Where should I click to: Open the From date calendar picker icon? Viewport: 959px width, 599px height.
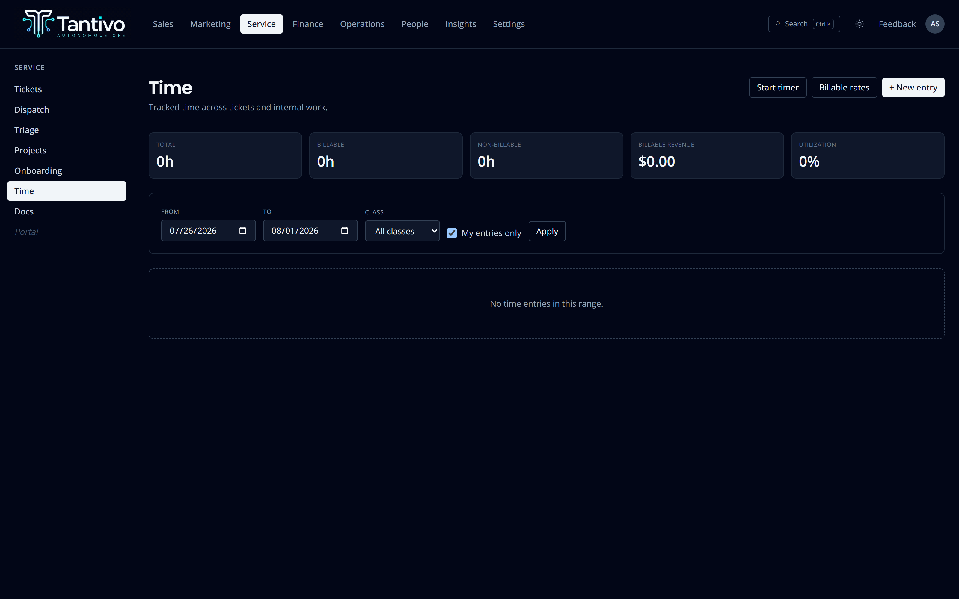[242, 231]
